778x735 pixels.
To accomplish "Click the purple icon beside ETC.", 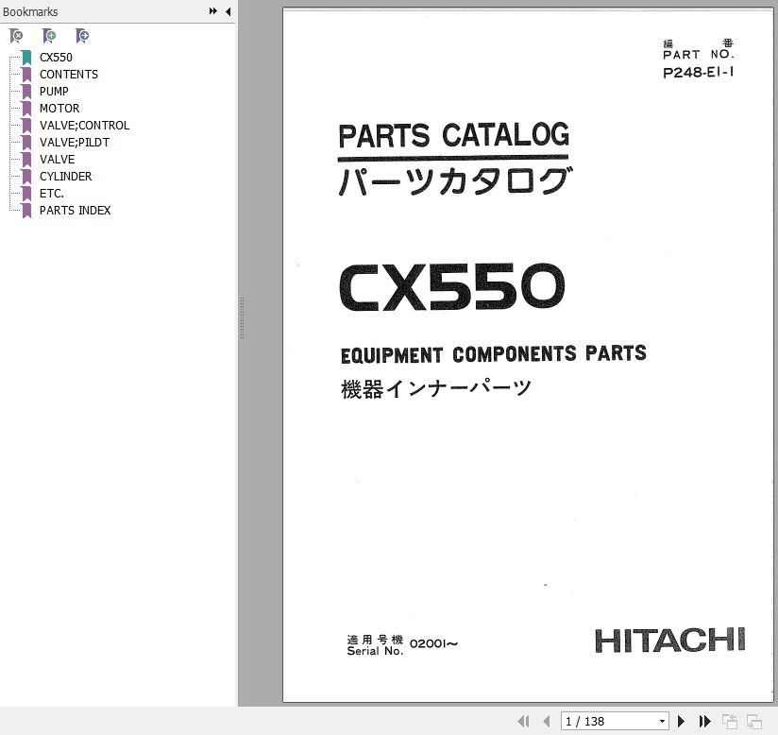I will point(26,194).
